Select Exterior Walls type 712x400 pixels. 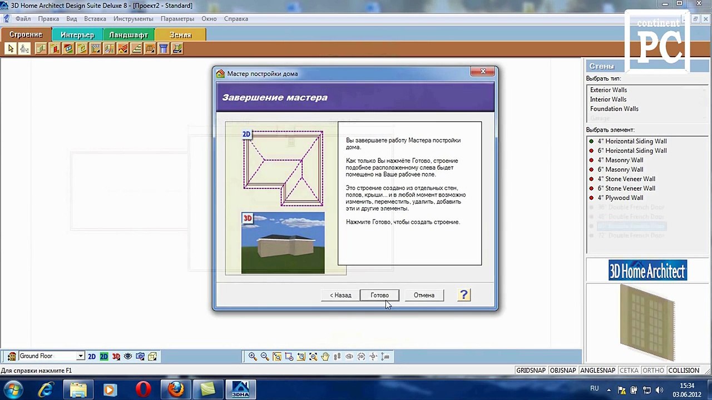coord(609,90)
